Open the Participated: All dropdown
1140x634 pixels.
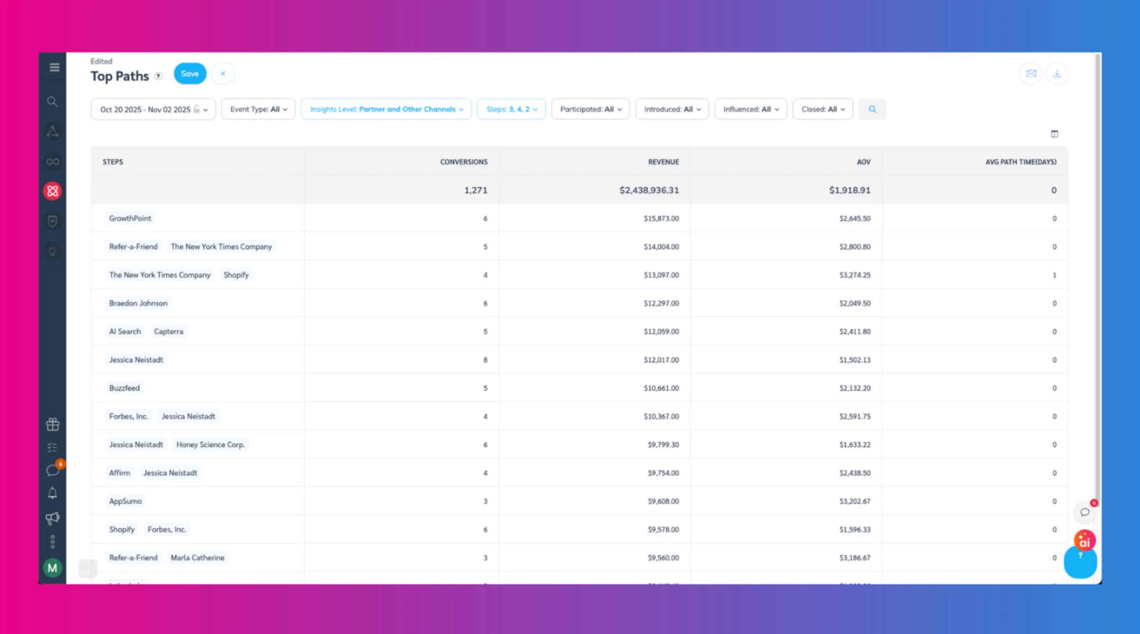coord(590,109)
